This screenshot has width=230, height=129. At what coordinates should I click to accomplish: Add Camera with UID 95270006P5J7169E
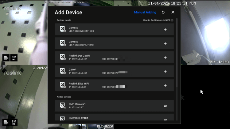tap(165, 44)
